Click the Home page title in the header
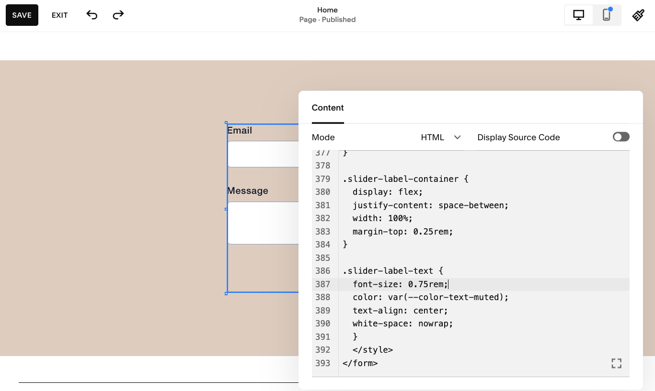This screenshot has height=391, width=655. click(327, 10)
